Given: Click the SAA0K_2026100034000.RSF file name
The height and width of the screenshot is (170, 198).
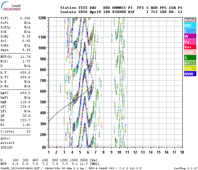Looking at the screenshot, I should (20, 168).
